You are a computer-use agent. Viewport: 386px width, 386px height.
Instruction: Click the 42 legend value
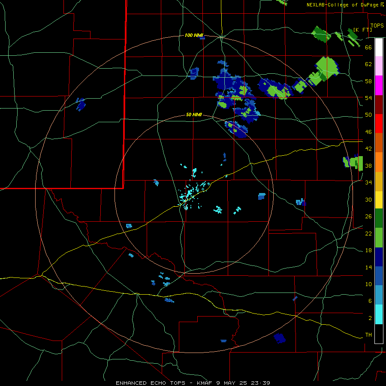pos(368,149)
